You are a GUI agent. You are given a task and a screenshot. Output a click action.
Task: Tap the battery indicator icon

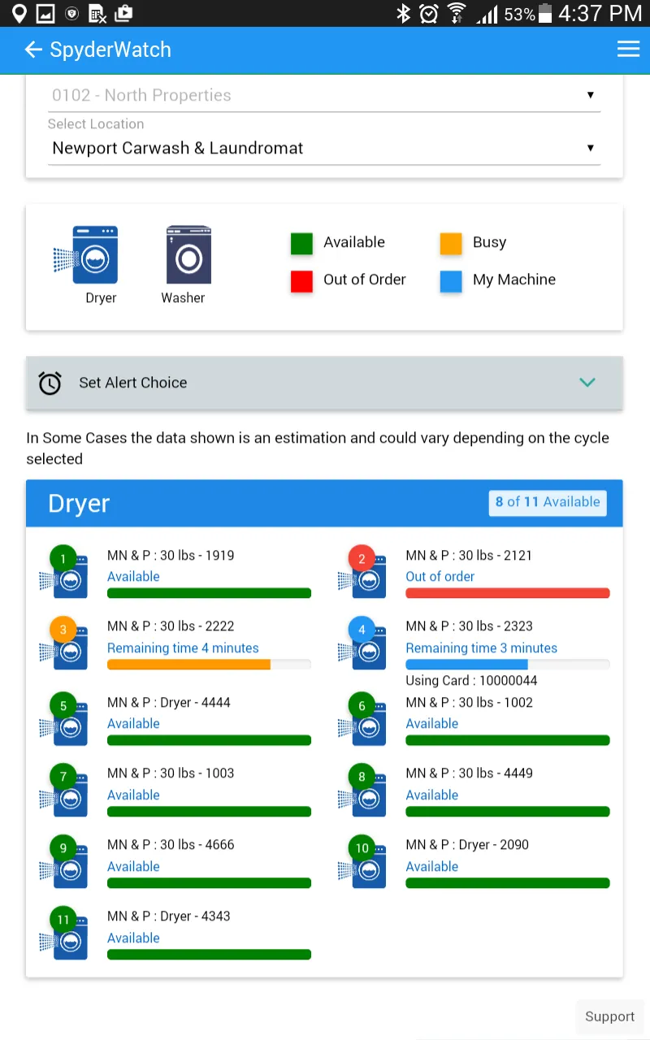coord(544,13)
